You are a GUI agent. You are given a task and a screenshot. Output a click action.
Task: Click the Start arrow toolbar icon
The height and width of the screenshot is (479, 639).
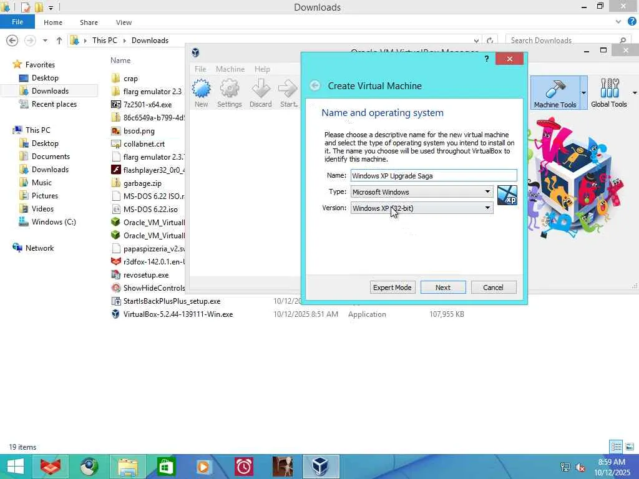(x=288, y=94)
